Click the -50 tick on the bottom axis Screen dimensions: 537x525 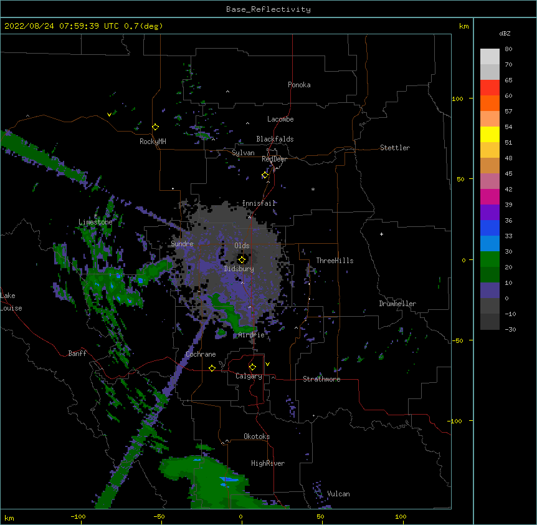(x=159, y=517)
